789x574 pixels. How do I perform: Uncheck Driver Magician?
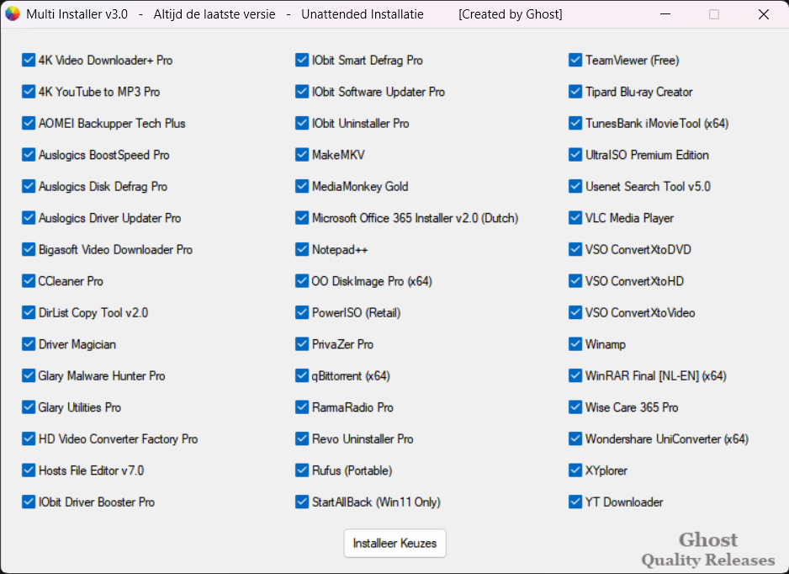(x=29, y=344)
